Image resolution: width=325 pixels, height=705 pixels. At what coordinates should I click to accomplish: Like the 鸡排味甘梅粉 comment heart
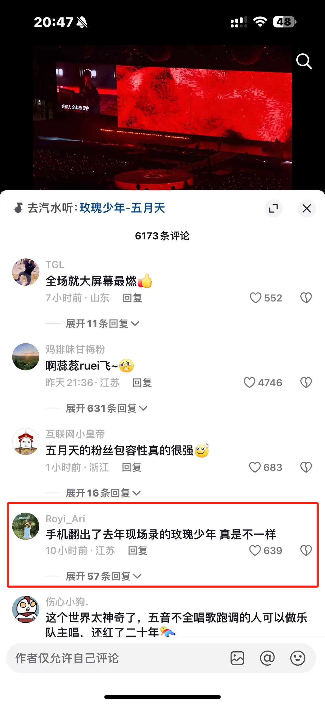pos(249,382)
